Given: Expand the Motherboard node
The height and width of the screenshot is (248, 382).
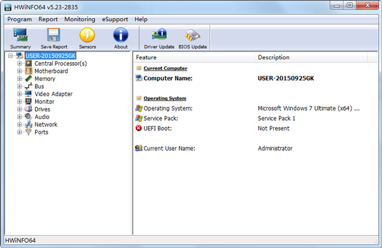Looking at the screenshot, I should [x=20, y=71].
